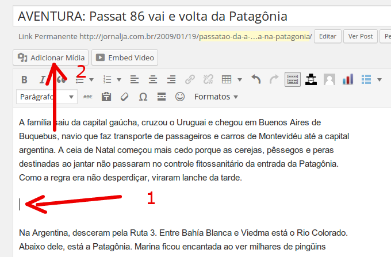
Task: Open the table options dropdown arrow
Action: point(240,80)
